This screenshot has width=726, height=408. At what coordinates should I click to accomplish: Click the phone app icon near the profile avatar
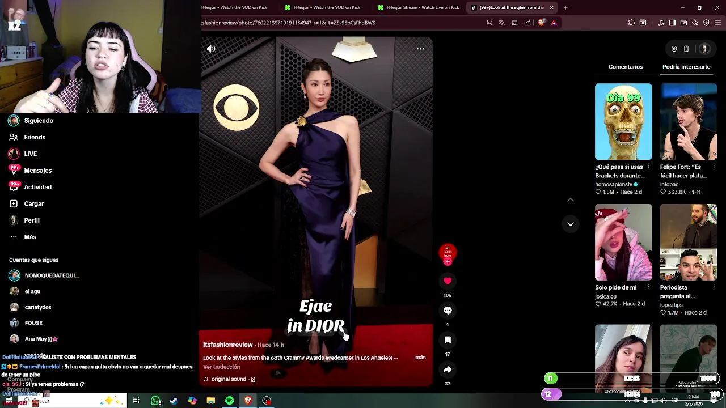click(x=686, y=49)
